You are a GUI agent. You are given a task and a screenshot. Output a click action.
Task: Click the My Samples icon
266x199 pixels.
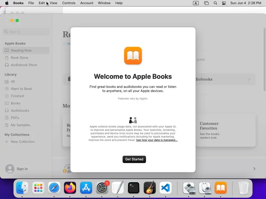click(6, 125)
